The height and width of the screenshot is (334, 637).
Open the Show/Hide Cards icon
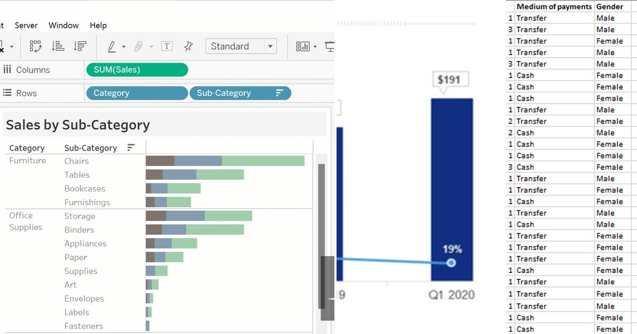tap(303, 46)
